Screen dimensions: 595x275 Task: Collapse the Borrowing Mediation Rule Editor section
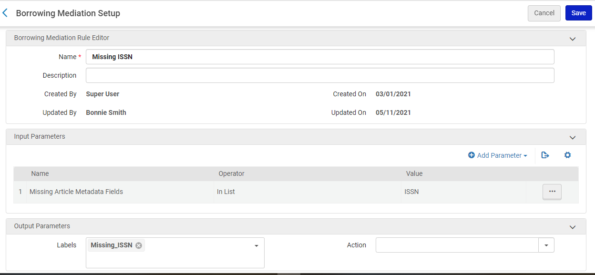[x=573, y=39]
